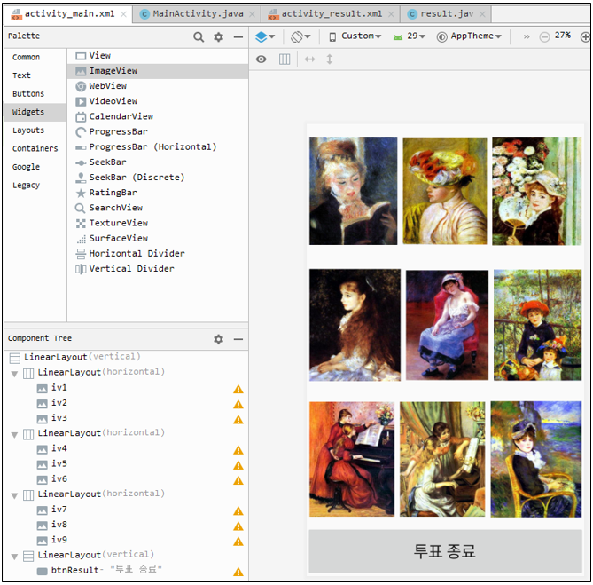Image resolution: width=593 pixels, height=585 pixels.
Task: Select the Layouts palette category
Action: (28, 130)
